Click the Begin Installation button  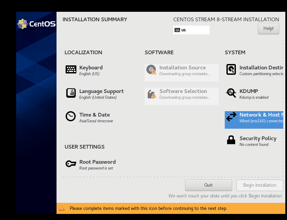tap(259, 185)
